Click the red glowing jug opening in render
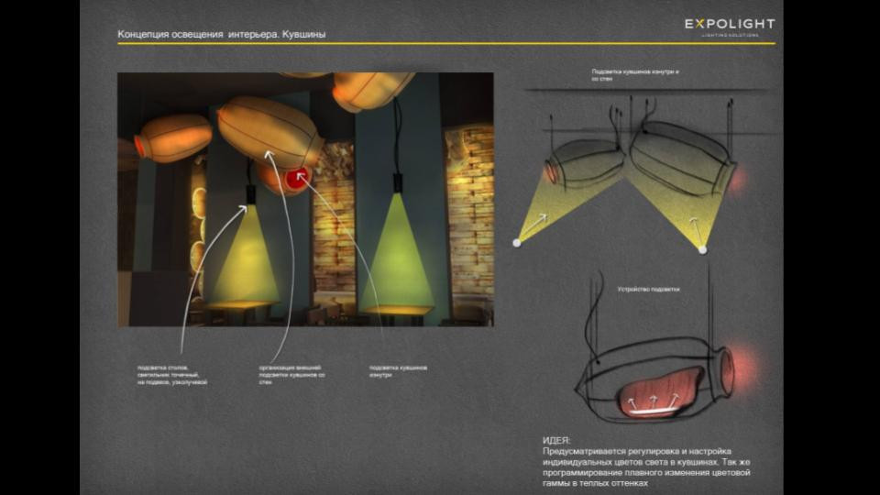 coord(295,180)
